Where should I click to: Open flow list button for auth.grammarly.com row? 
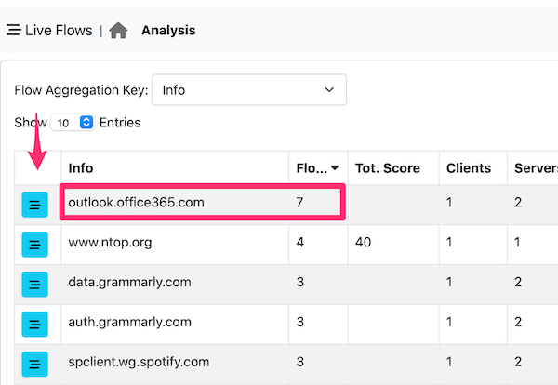35,325
